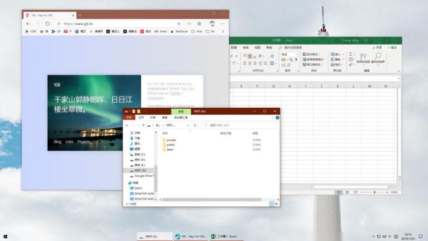Open the Blog link on the webpage
This screenshot has height=241, width=428.
pyautogui.click(x=58, y=142)
